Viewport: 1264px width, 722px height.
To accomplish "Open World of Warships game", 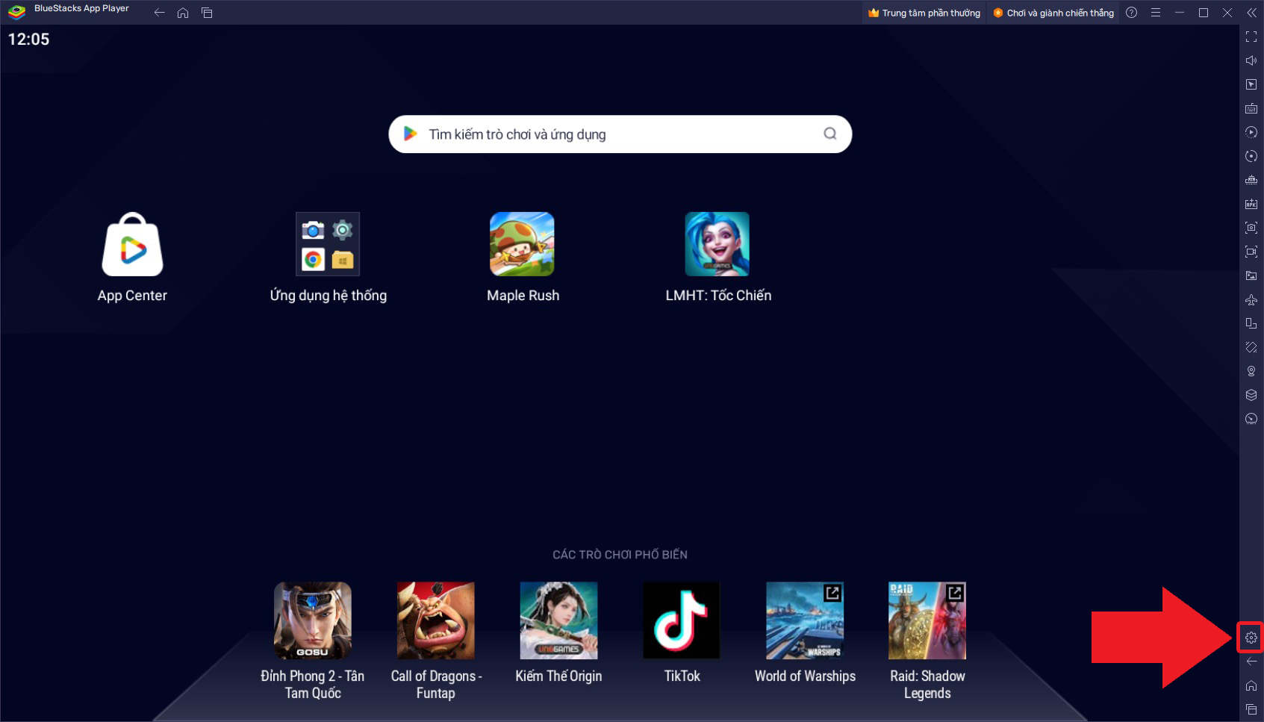I will pos(805,620).
